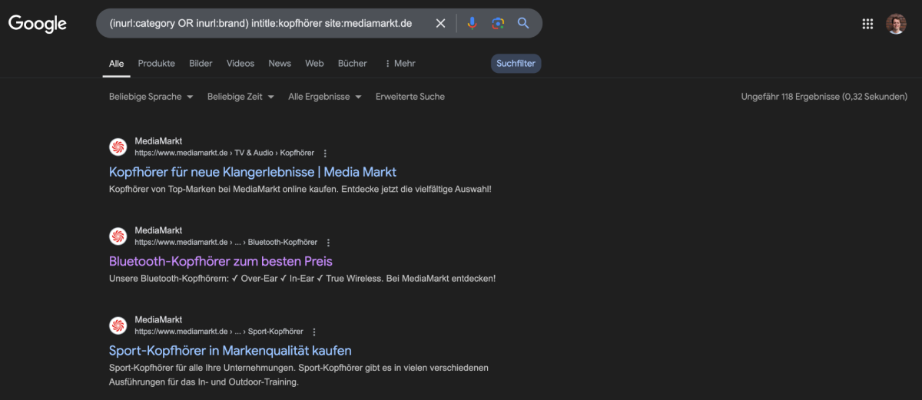The width and height of the screenshot is (922, 400).
Task: Switch to the Web tab
Action: click(314, 64)
